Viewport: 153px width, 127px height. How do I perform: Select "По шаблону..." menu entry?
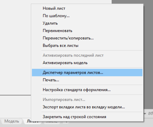point(87,16)
